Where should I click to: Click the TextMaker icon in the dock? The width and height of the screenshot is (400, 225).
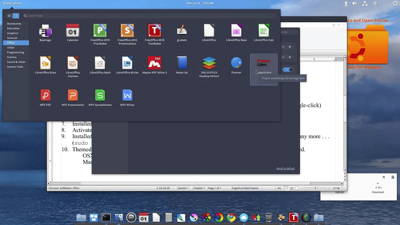click(x=294, y=217)
